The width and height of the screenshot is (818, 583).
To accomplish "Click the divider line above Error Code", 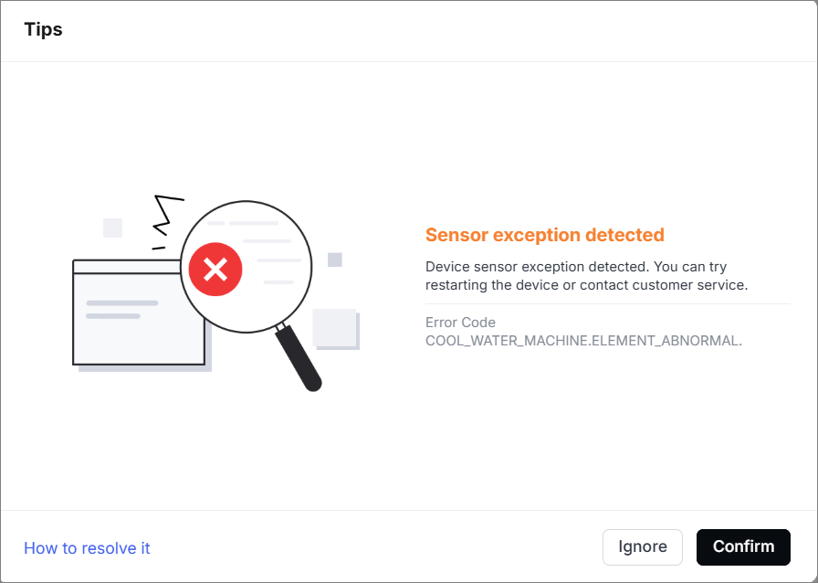I will [607, 303].
